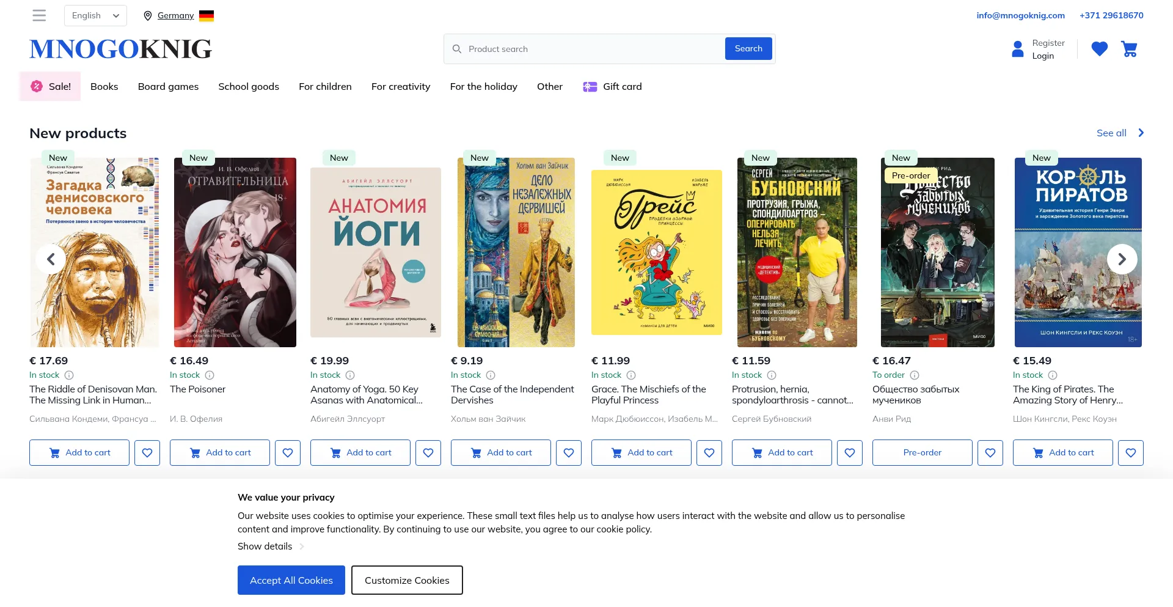Open the English language dropdown
Image resolution: width=1173 pixels, height=607 pixels.
95,16
